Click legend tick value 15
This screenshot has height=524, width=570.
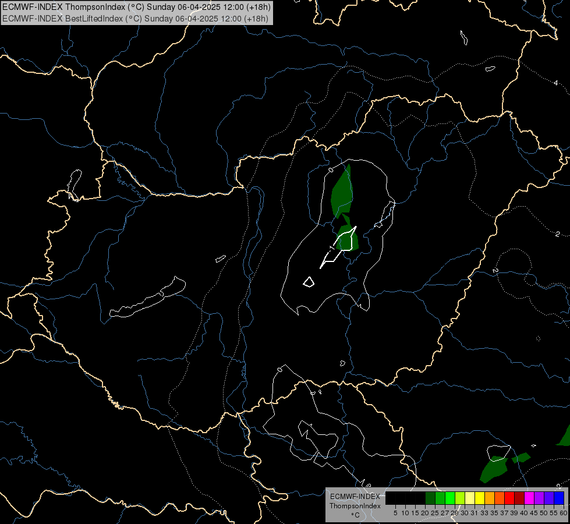[415, 513]
